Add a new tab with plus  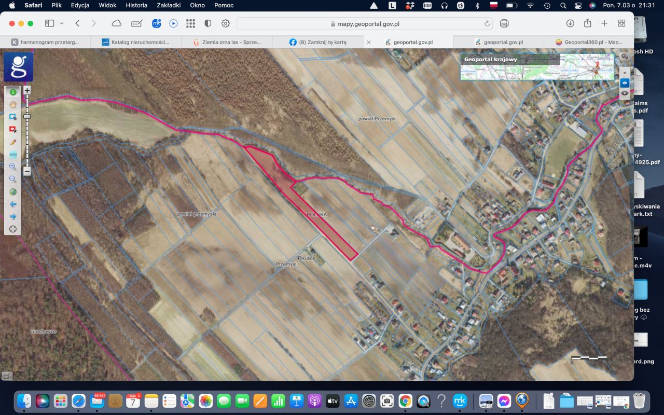604,23
